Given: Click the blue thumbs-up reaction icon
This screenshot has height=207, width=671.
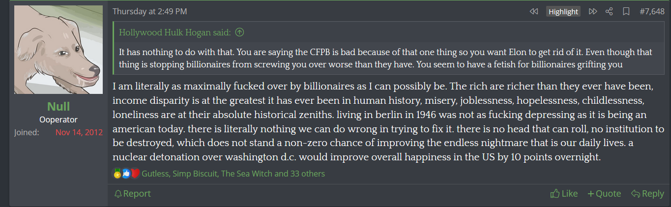Looking at the screenshot, I should [126, 174].
